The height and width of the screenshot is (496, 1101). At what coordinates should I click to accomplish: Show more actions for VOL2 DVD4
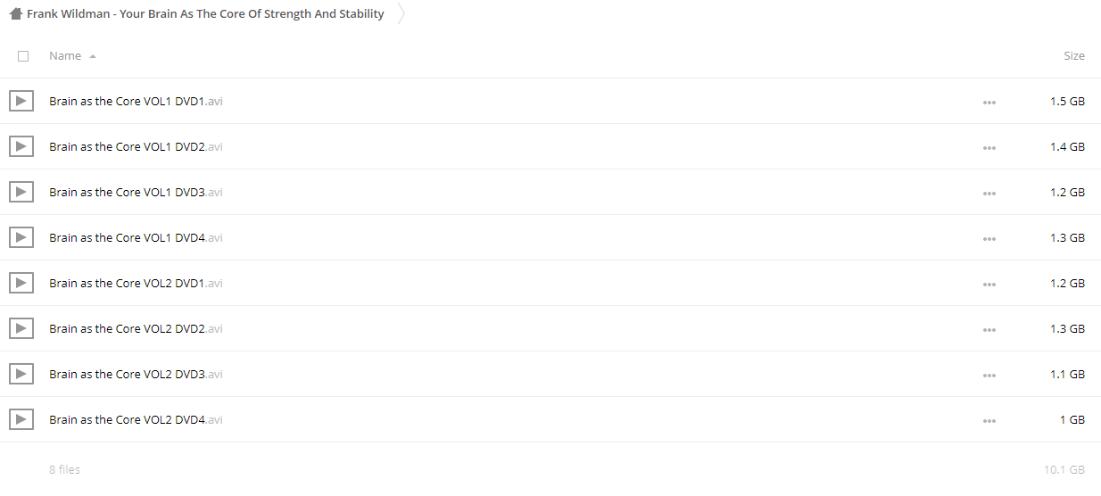(x=989, y=420)
